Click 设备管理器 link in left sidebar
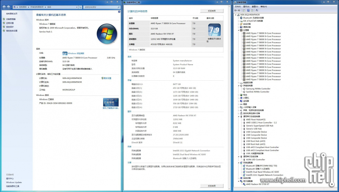 (11, 19)
